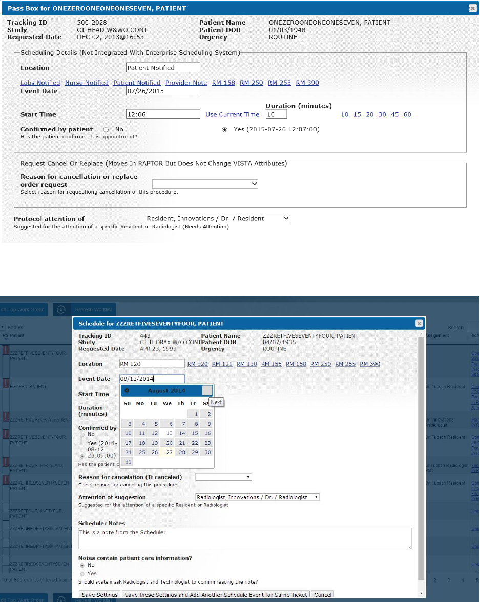Click the refresh icon beside Refresh Worklist
This screenshot has height=602, width=480.
[x=61, y=309]
